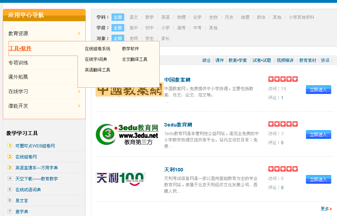The image size is (337, 216).
Task: Open 在线组卷系统 from the flyout menu
Action: tap(97, 49)
